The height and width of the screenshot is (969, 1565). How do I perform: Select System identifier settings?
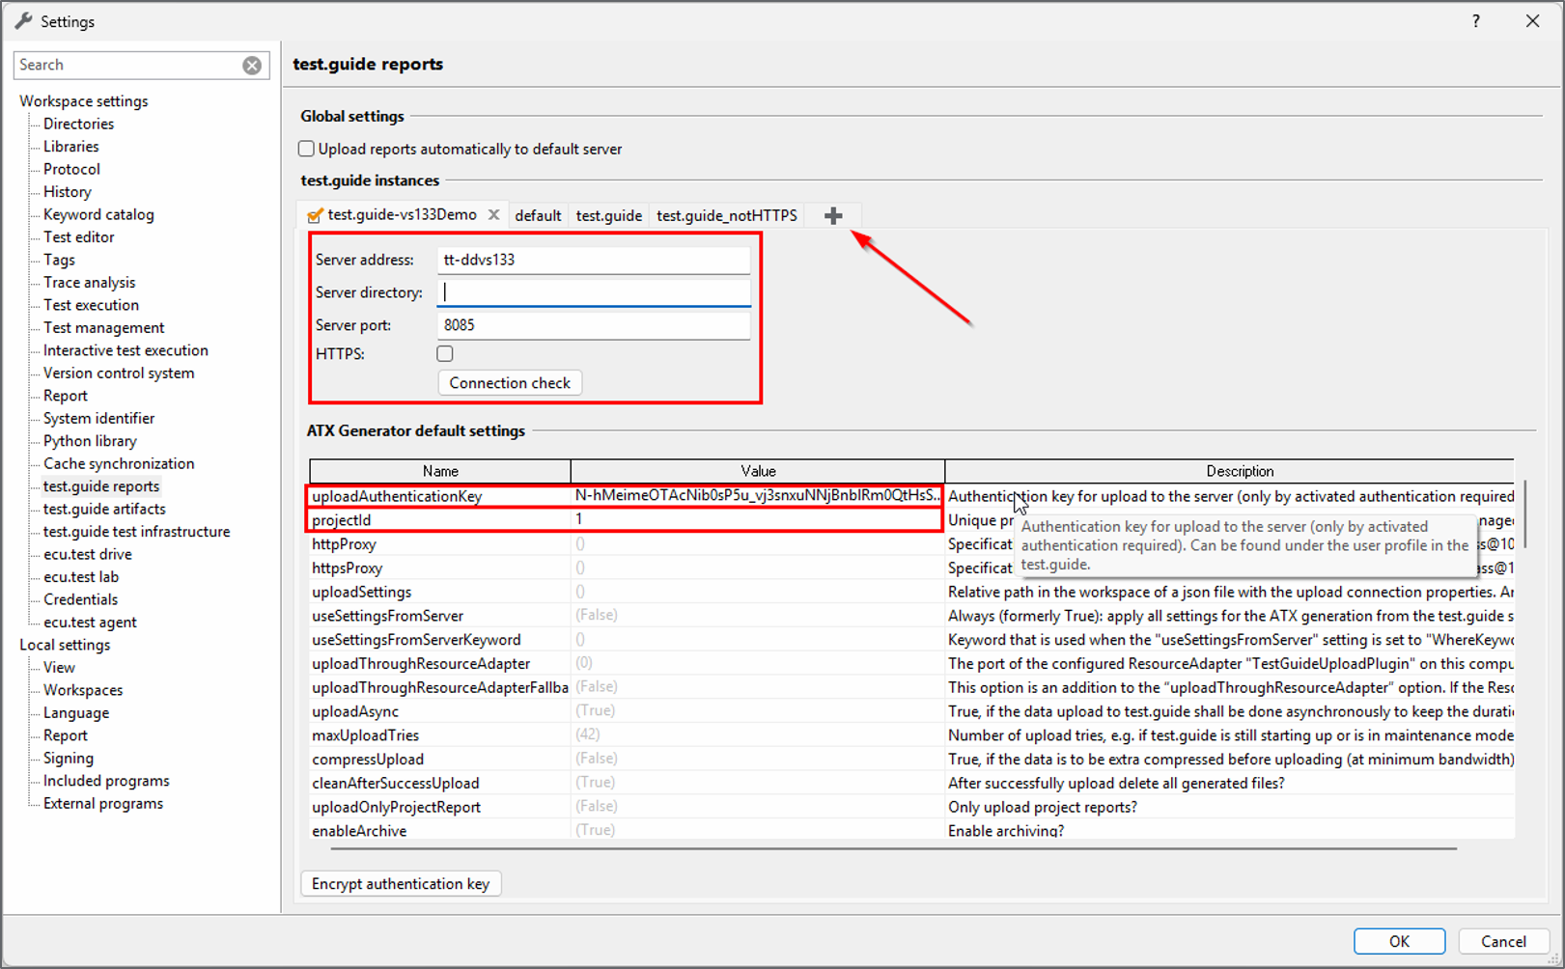[x=98, y=418]
